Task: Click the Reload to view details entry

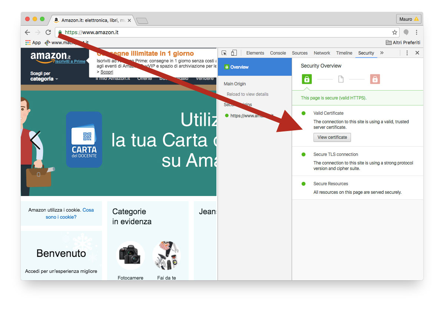Action: pyautogui.click(x=248, y=94)
